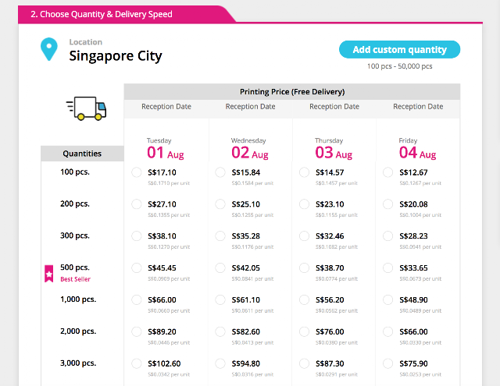Click Wednesday 02 Aug date header
This screenshot has height=386, width=500.
tap(250, 149)
